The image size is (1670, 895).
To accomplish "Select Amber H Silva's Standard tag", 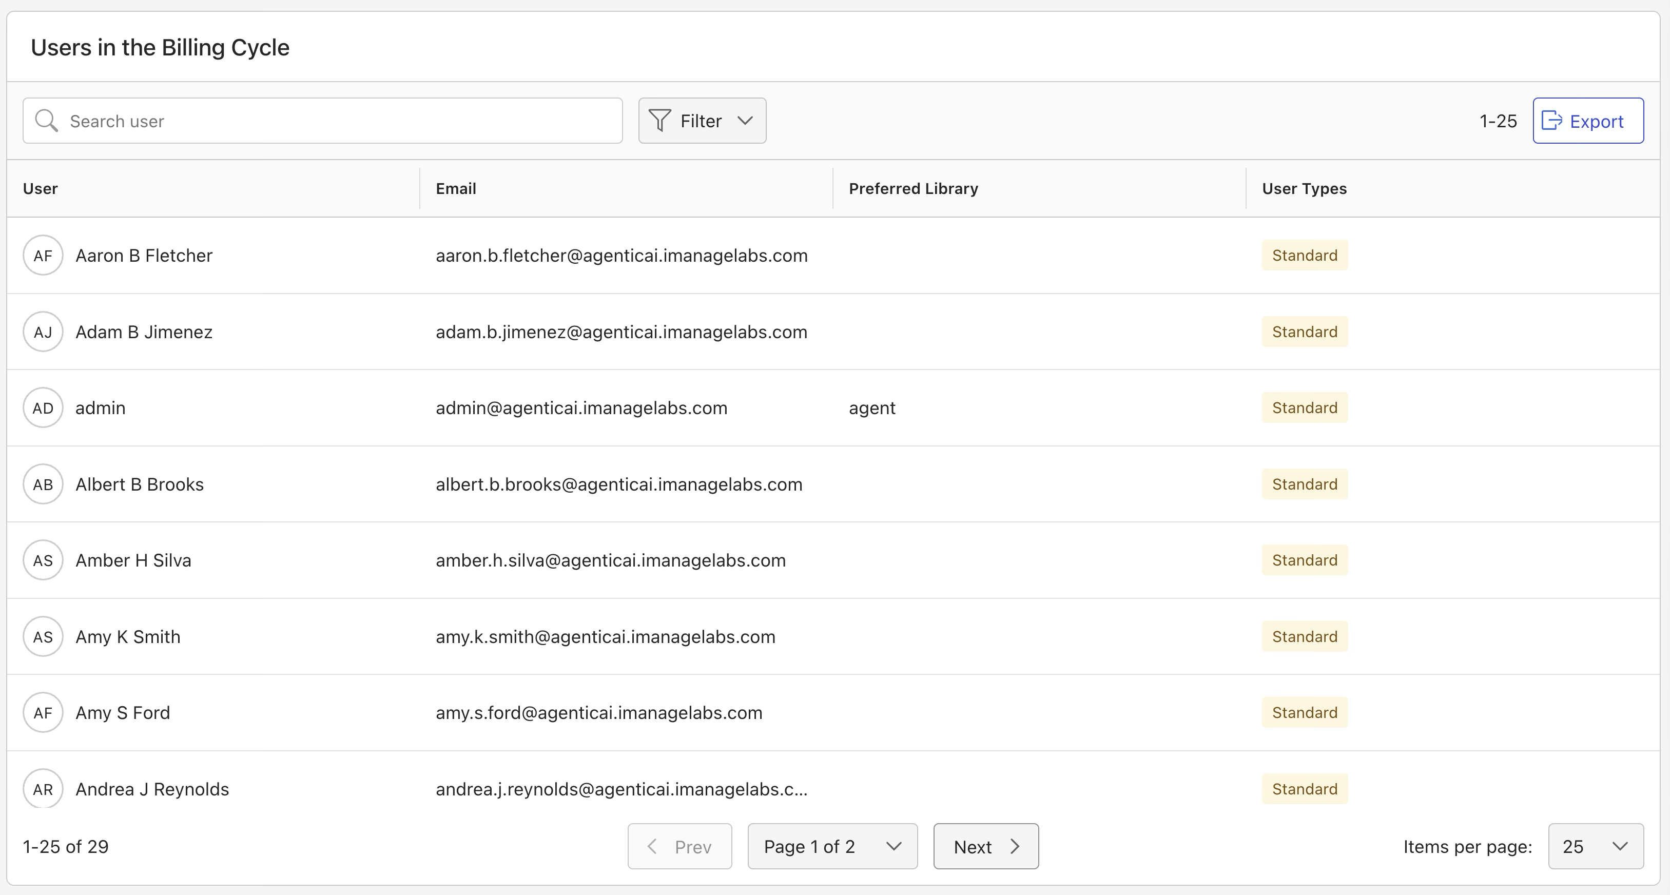I will (x=1305, y=560).
